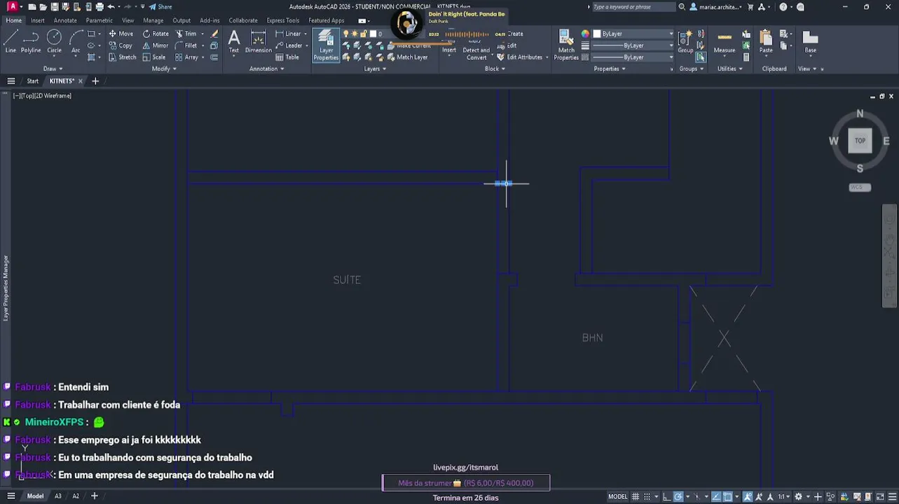This screenshot has height=504, width=899.
Task: Open the Express Tools ribbon tab
Action: tap(282, 20)
